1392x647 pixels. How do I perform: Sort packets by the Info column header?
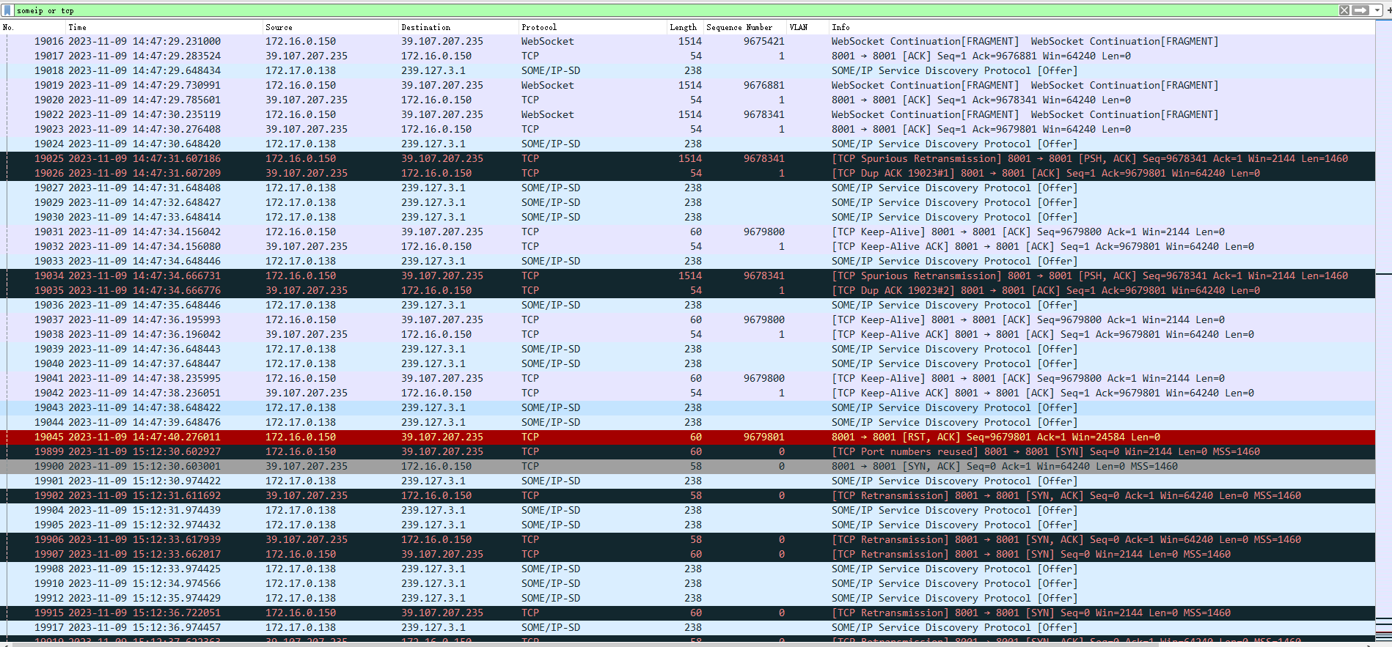(1102, 27)
